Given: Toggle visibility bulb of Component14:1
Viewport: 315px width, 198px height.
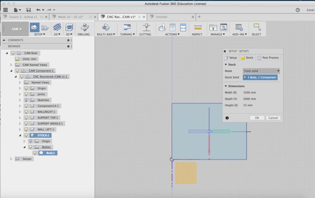Looking at the screenshot, I should point(26,106).
